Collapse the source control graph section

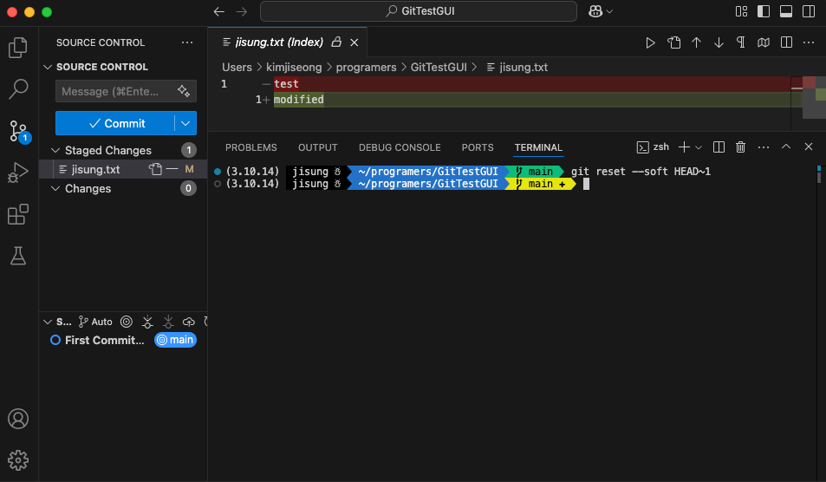tap(48, 322)
